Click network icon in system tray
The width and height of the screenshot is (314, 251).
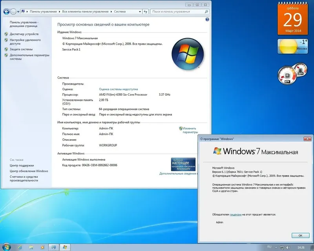point(282,247)
